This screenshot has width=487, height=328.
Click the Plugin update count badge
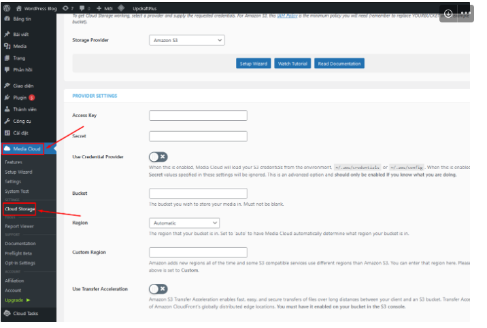click(32, 98)
